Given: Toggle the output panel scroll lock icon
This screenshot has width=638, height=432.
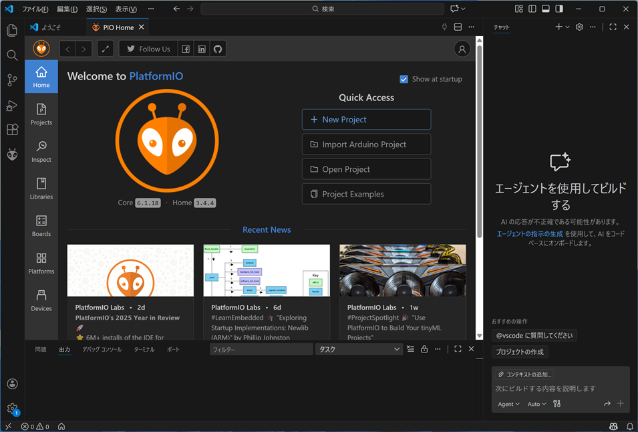Looking at the screenshot, I should [x=424, y=349].
